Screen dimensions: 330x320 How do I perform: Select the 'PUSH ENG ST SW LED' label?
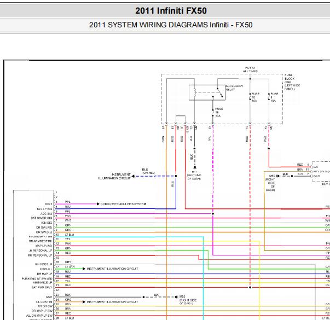37,279
